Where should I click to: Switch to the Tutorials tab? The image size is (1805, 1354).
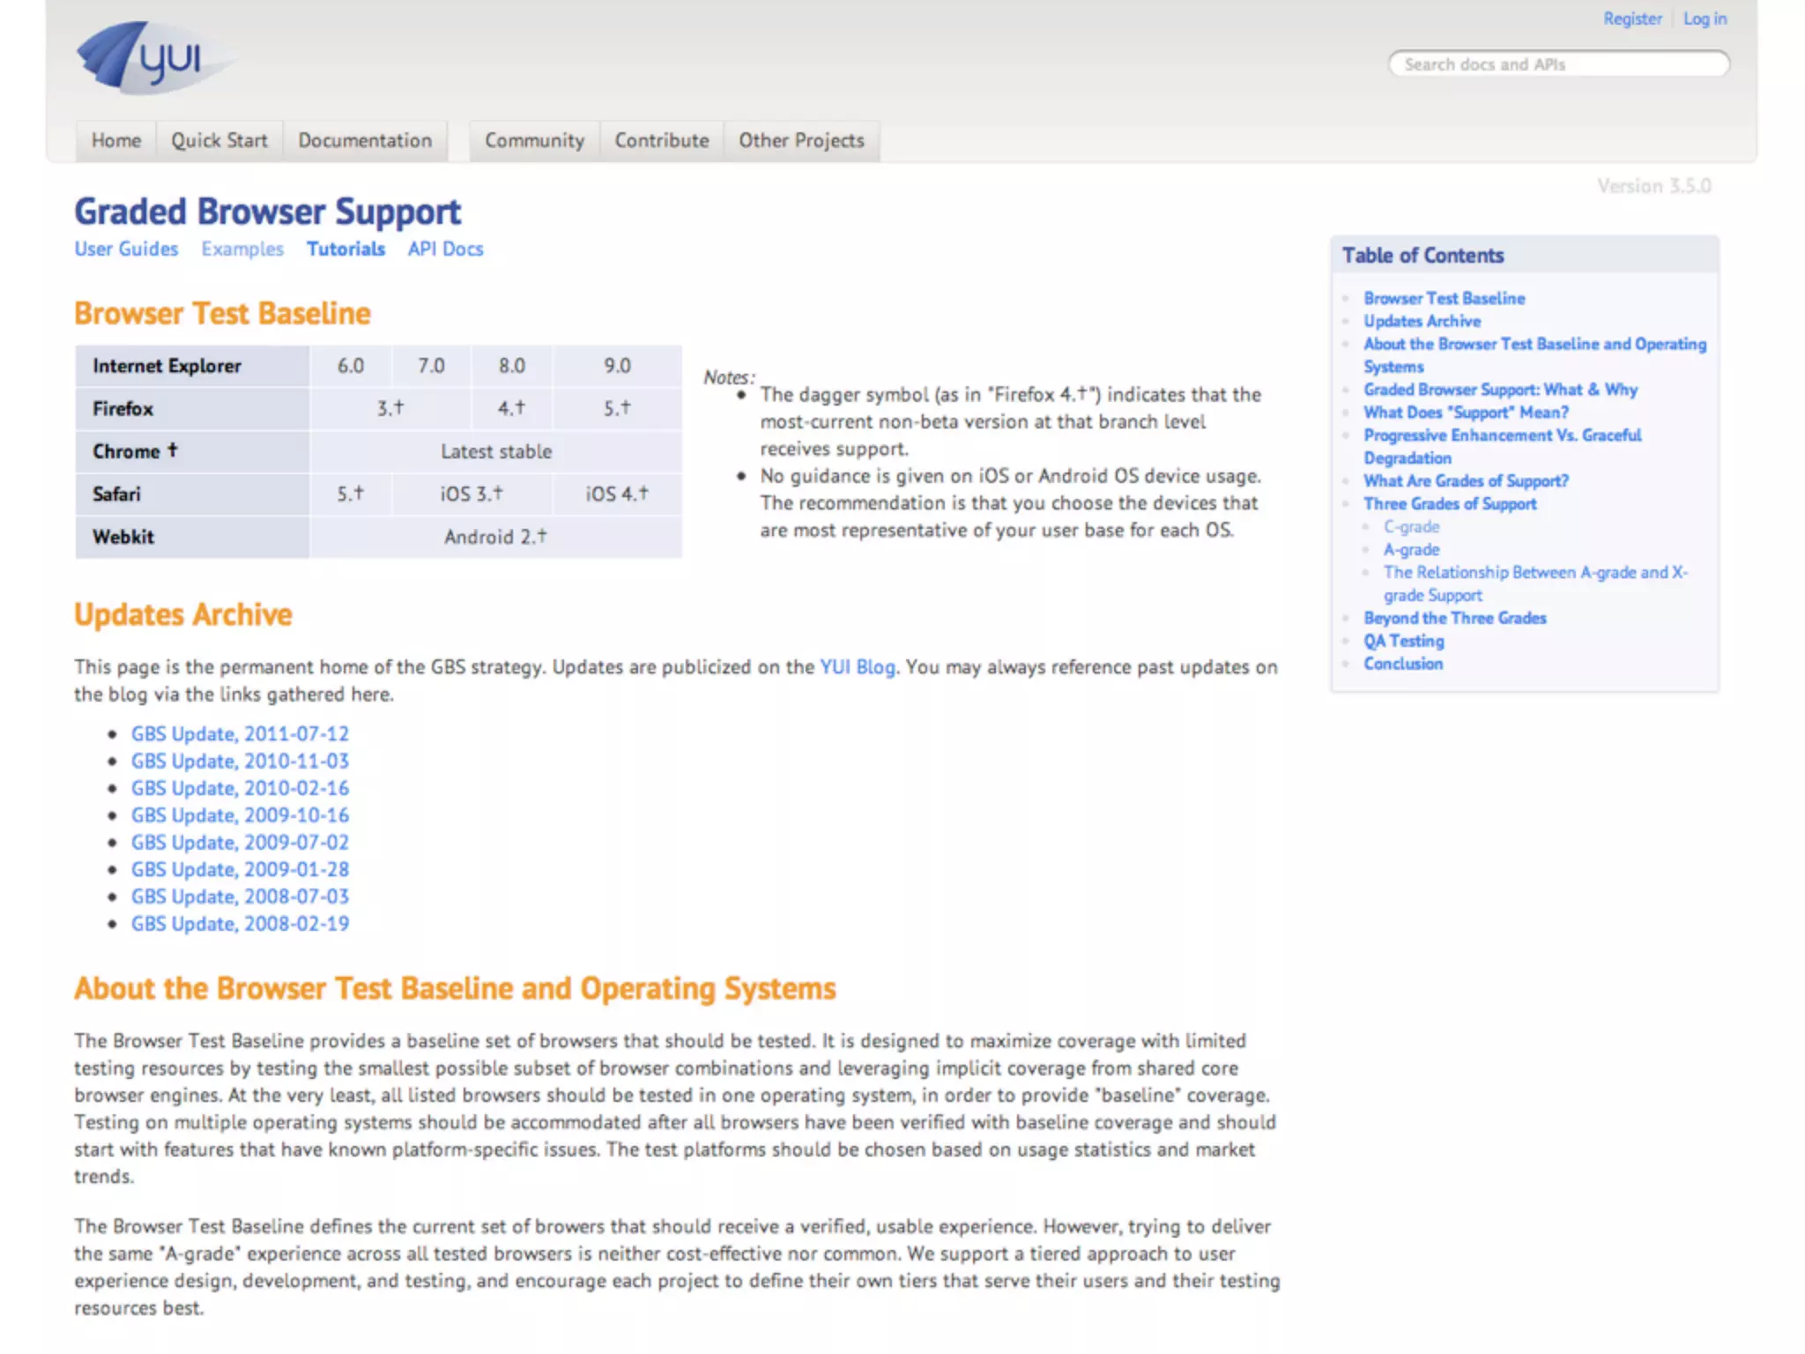[345, 249]
